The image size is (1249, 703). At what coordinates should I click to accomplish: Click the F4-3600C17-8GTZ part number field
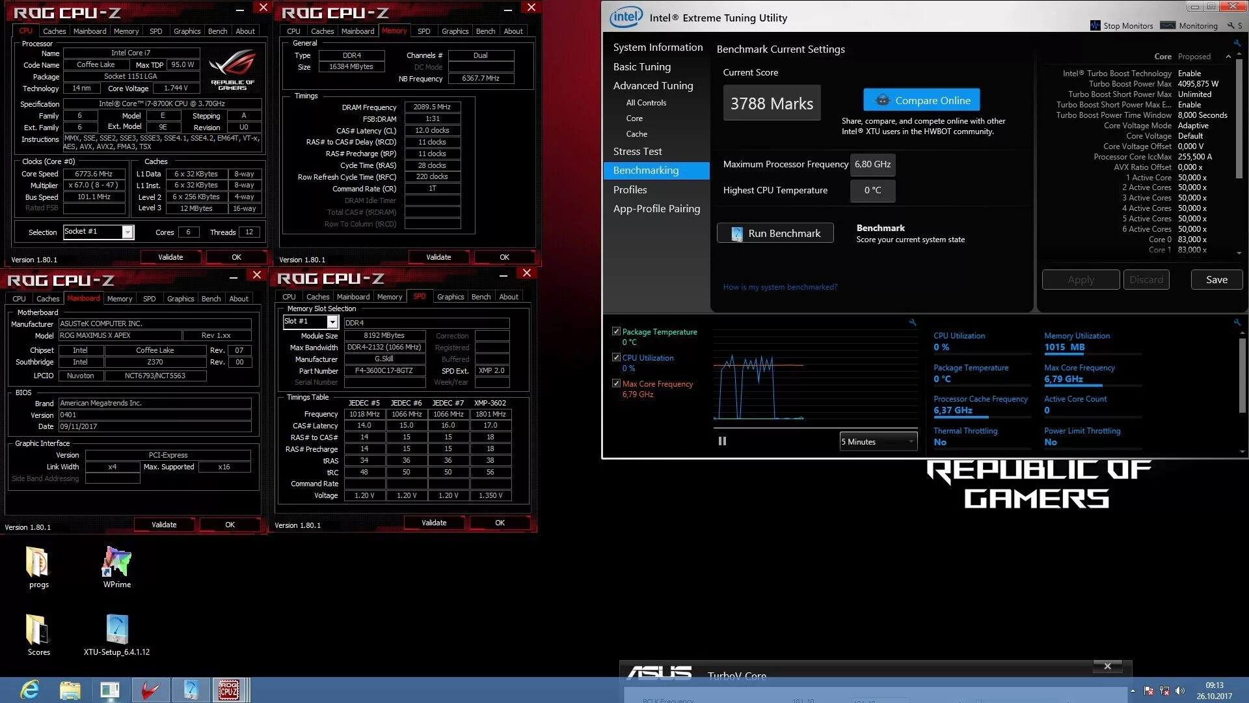pos(384,370)
